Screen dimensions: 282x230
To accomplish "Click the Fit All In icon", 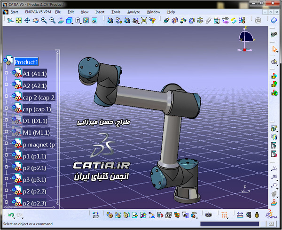I will (x=19, y=21).
